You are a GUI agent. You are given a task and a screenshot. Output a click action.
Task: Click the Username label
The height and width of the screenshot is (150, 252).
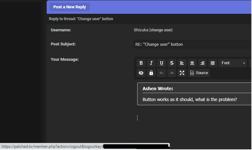[x=61, y=30]
